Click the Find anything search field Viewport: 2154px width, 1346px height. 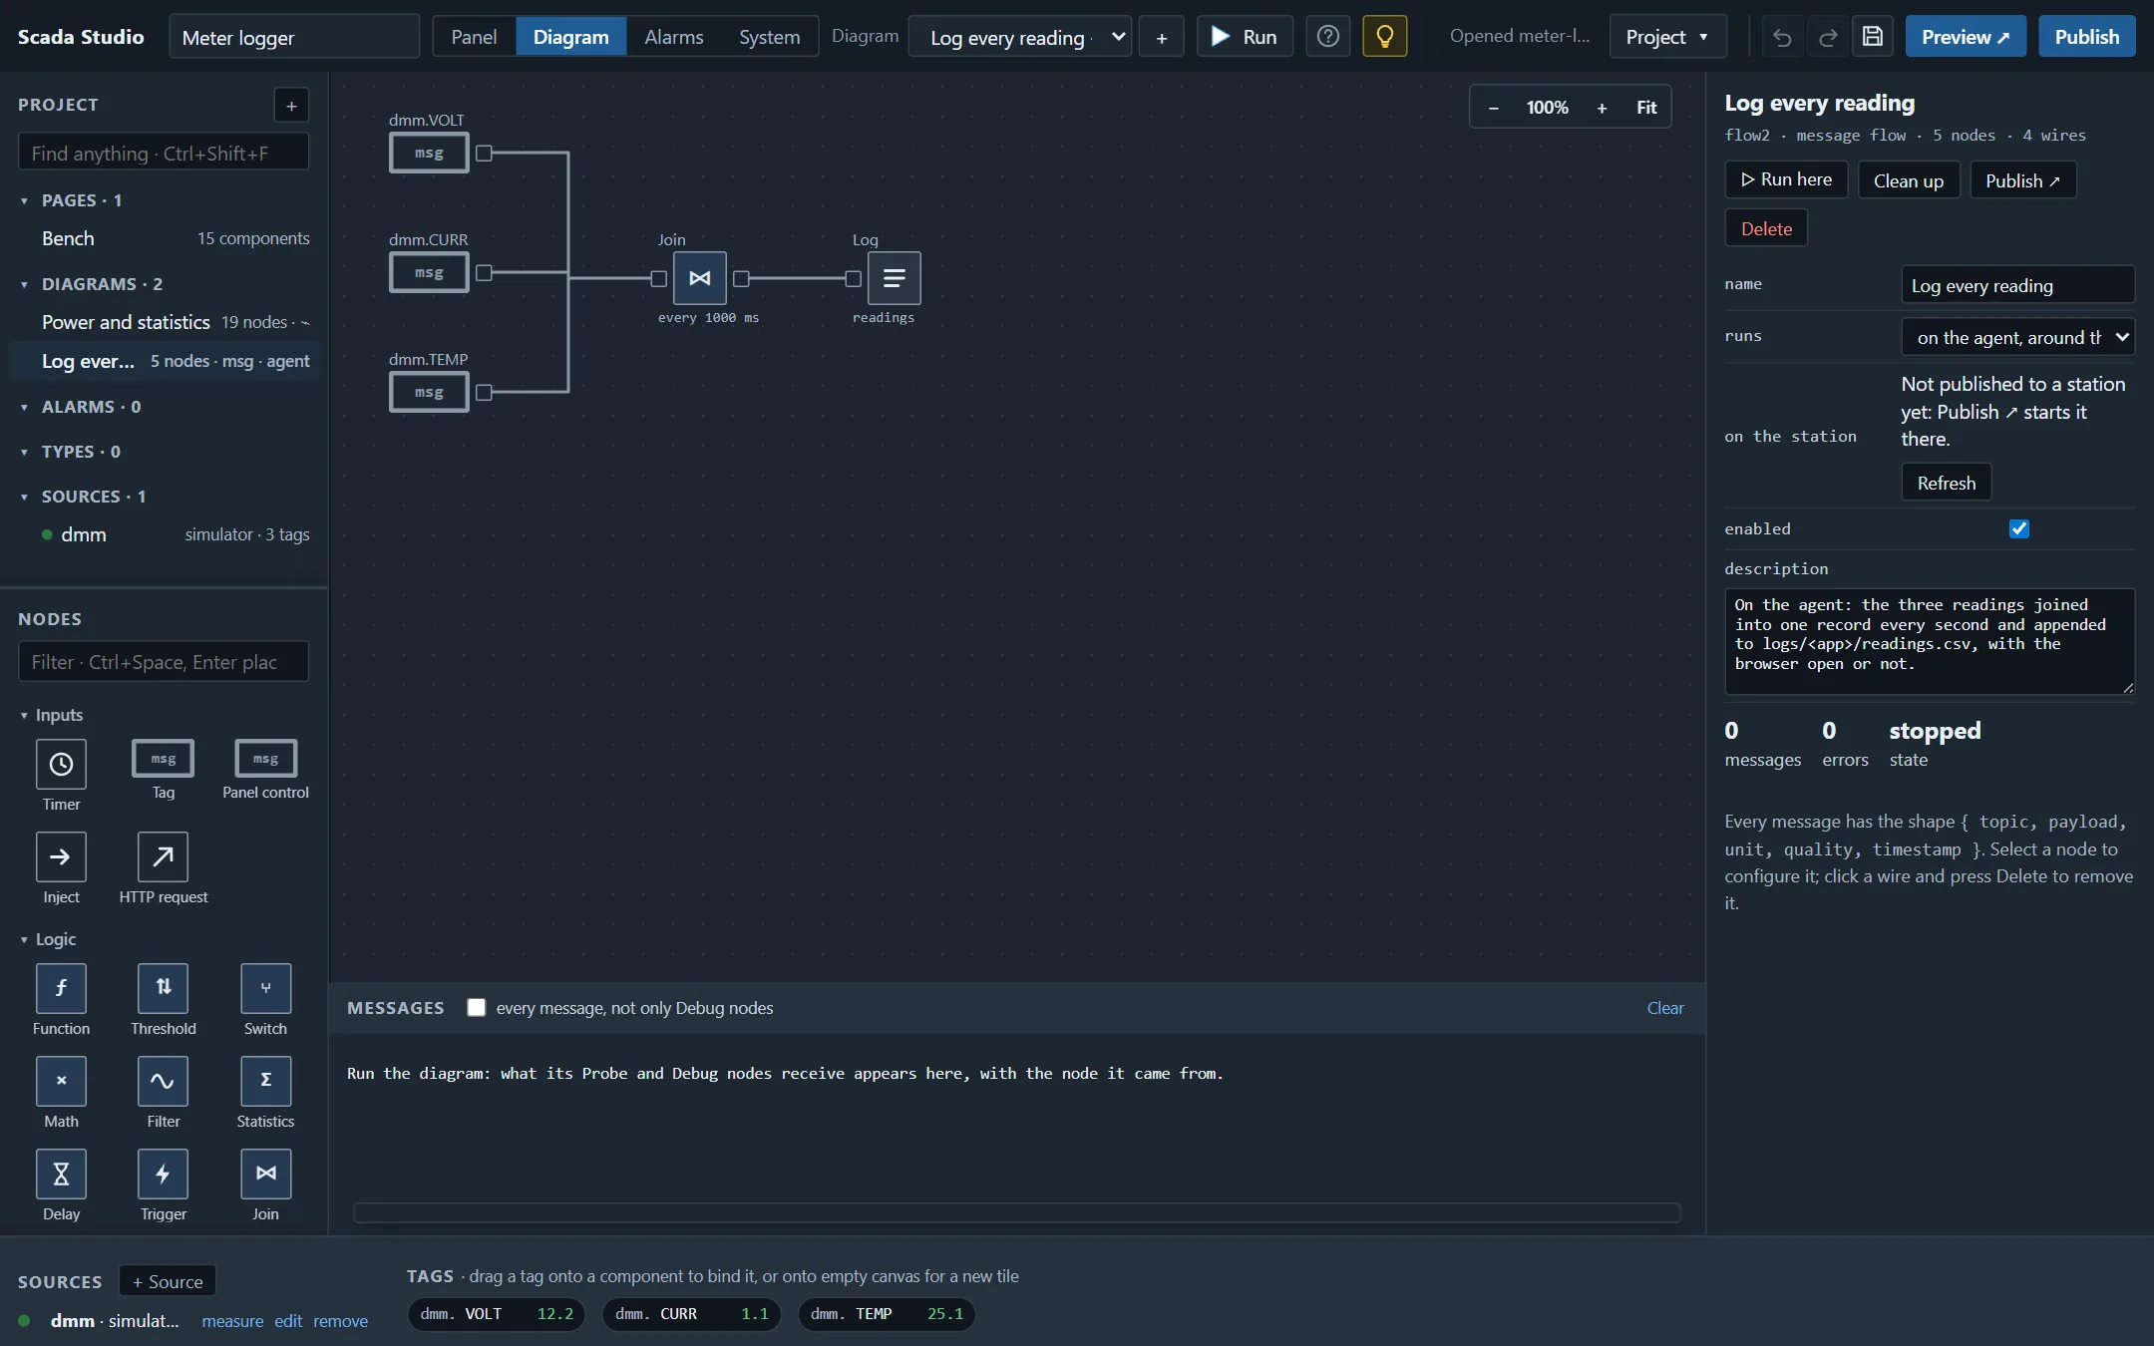pos(164,153)
